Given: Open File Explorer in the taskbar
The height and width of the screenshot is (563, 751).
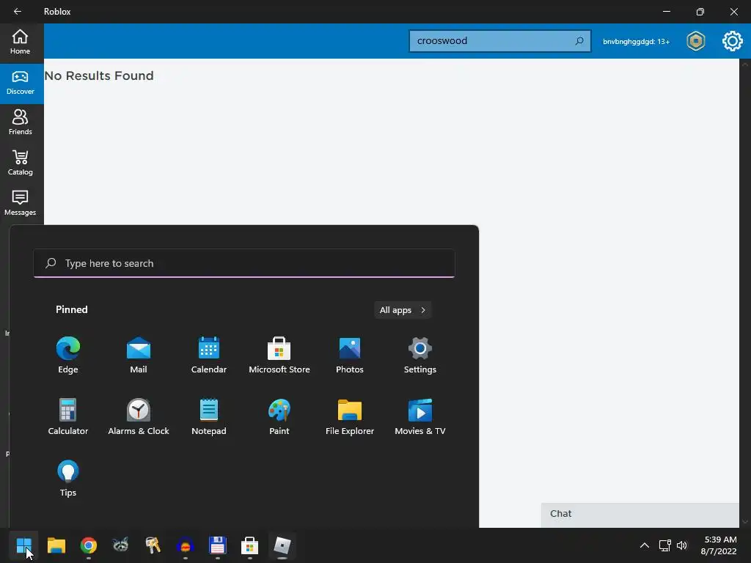Looking at the screenshot, I should click(56, 545).
